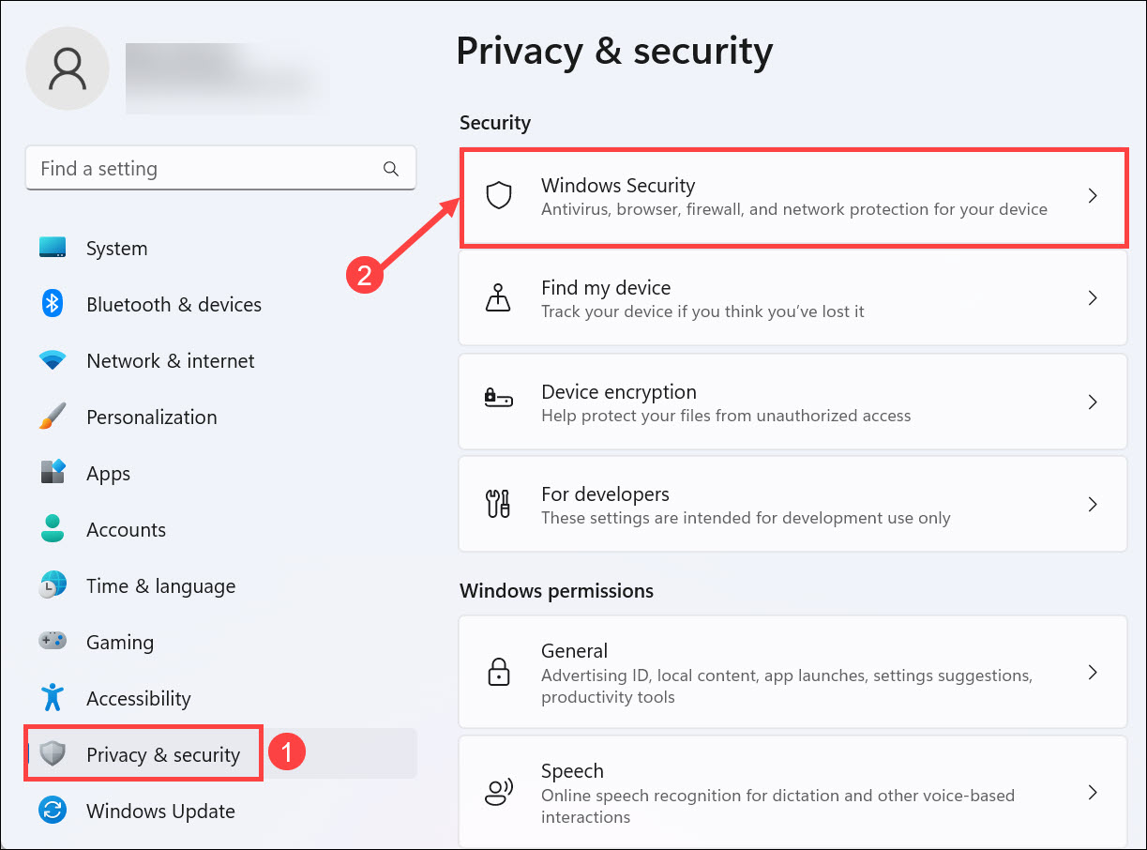Open the General permissions settings
This screenshot has width=1147, height=850.
(792, 672)
